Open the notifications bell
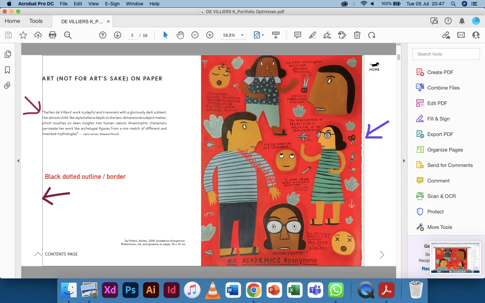The width and height of the screenshot is (485, 303). [x=462, y=21]
